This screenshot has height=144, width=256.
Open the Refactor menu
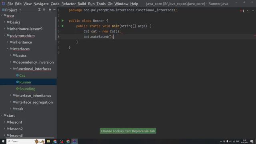pos(68,4)
